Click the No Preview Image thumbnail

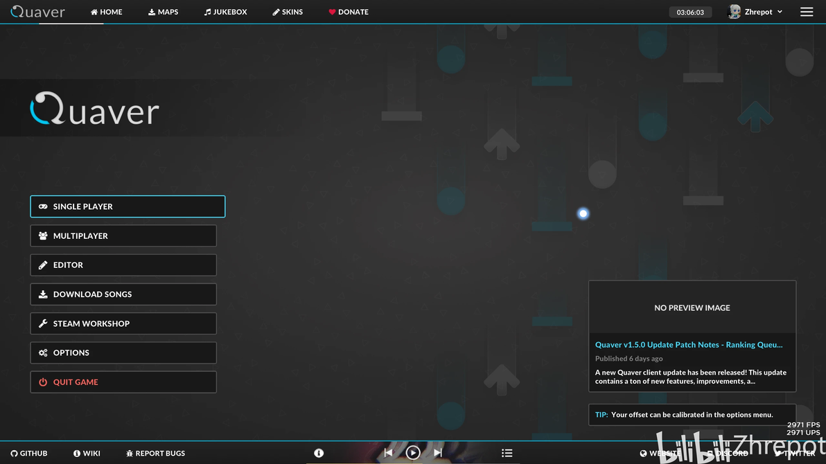(x=692, y=307)
